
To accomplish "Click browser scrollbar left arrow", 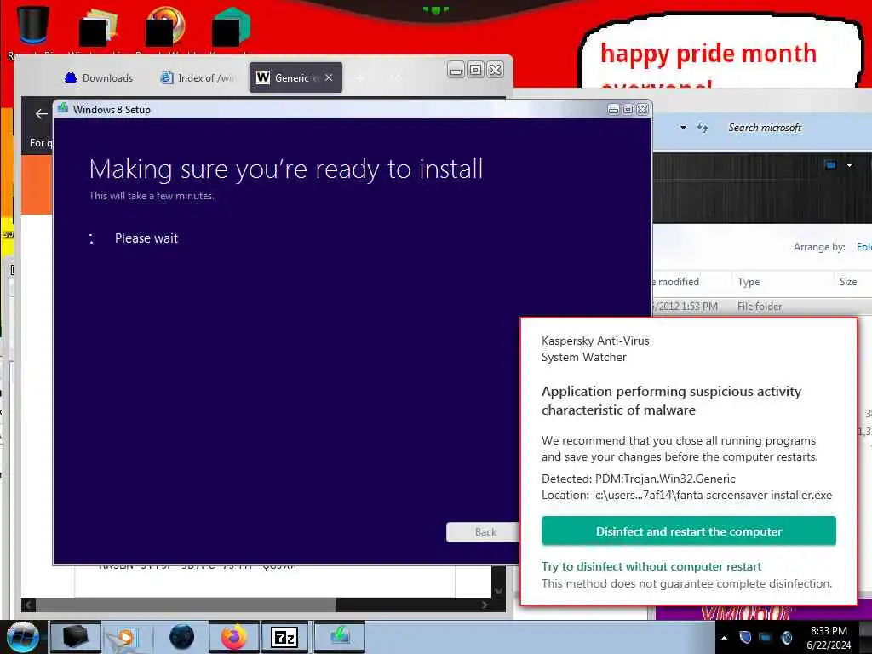I will (x=28, y=605).
